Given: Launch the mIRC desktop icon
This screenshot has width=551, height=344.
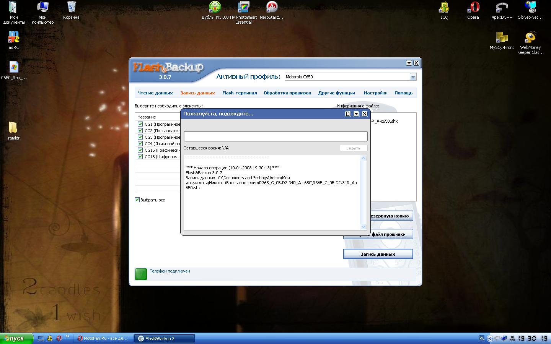Looking at the screenshot, I should click(14, 40).
